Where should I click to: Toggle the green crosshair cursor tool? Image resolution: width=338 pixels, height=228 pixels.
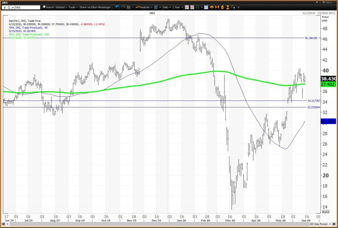(x=197, y=7)
